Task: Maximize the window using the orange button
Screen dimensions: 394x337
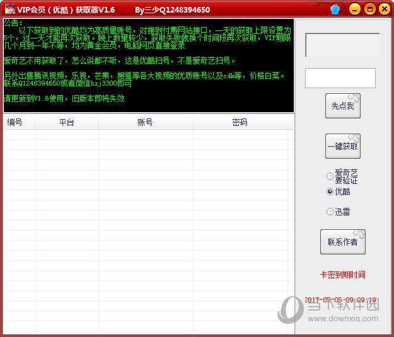Action: click(369, 9)
